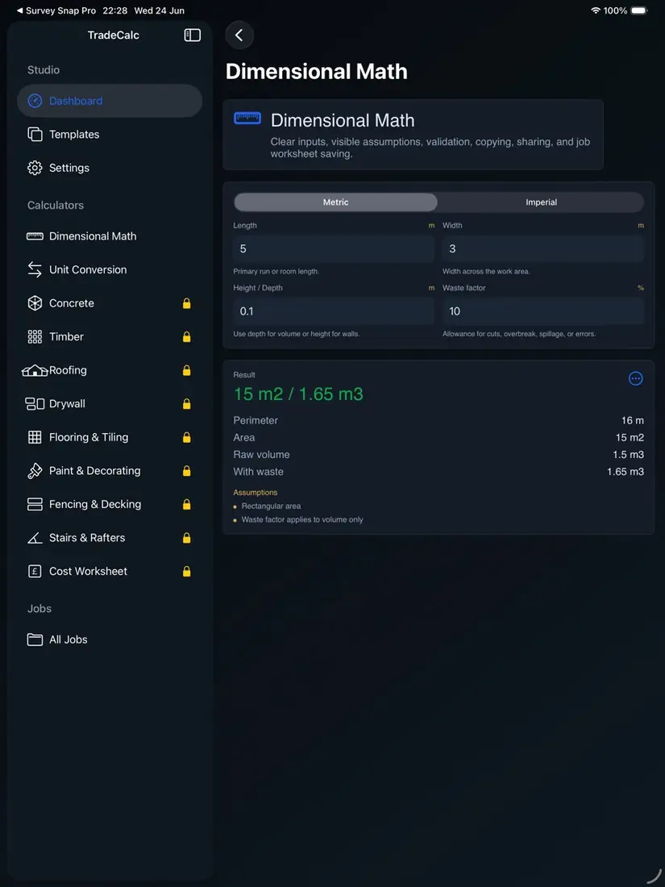Click the Flooring & Tiling grid icon

[35, 437]
